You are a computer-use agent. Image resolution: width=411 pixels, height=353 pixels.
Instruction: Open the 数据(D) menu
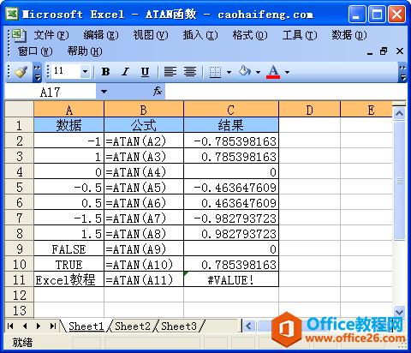point(349,35)
